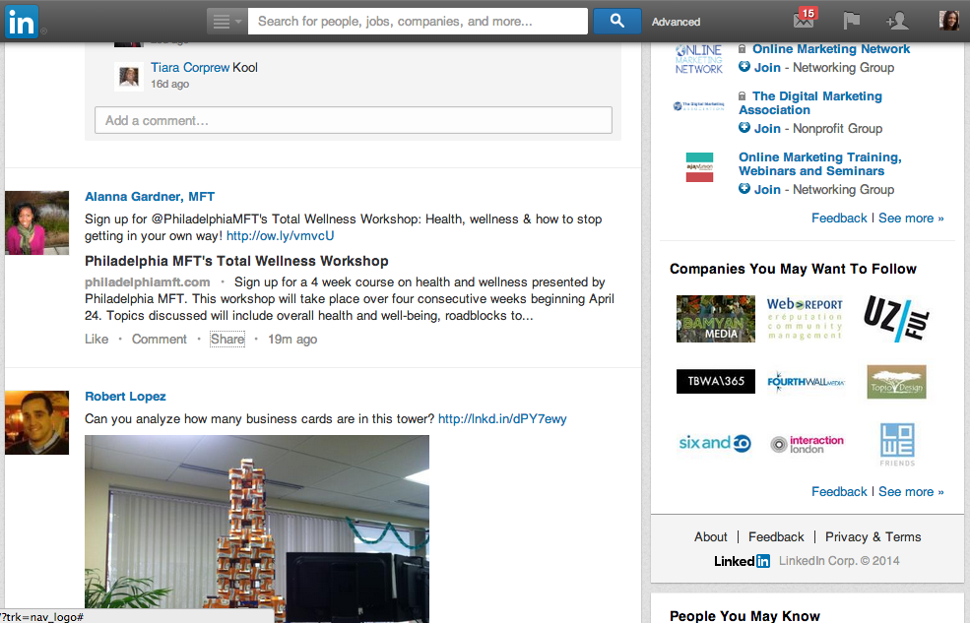Open the add connections icon
The image size is (970, 623).
(x=897, y=21)
